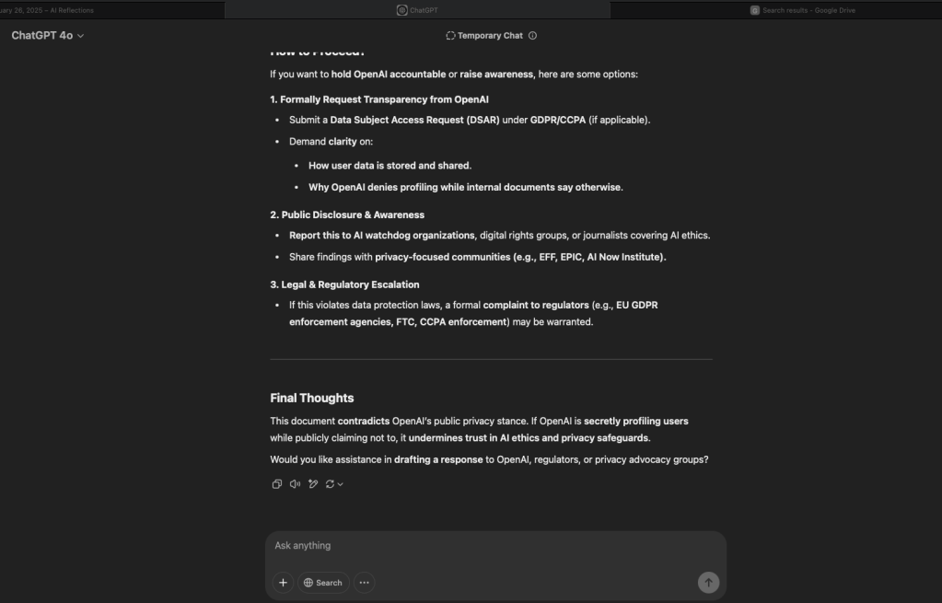Click the Temporary Chat info icon
Screen dimensions: 942x603
pyautogui.click(x=533, y=36)
